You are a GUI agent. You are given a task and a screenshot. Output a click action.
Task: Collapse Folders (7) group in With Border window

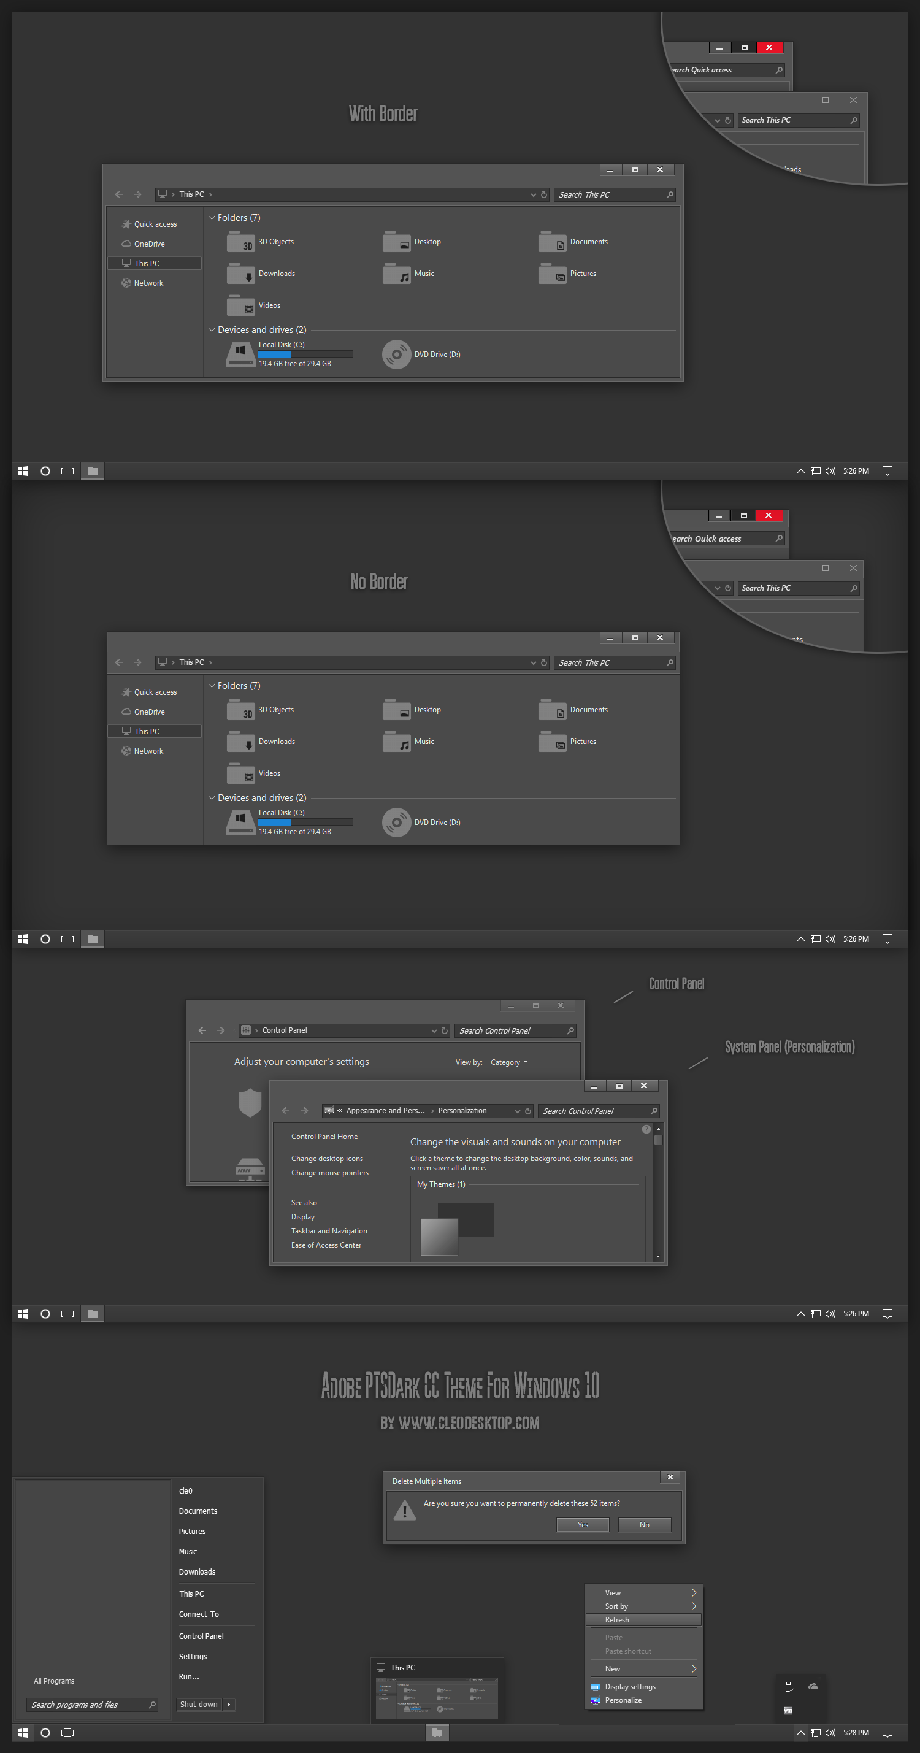point(212,218)
